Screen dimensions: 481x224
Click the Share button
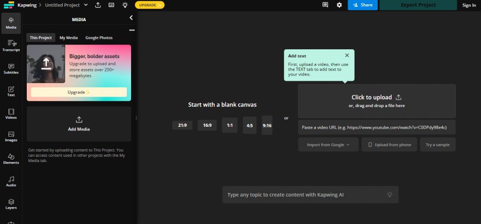pyautogui.click(x=362, y=5)
